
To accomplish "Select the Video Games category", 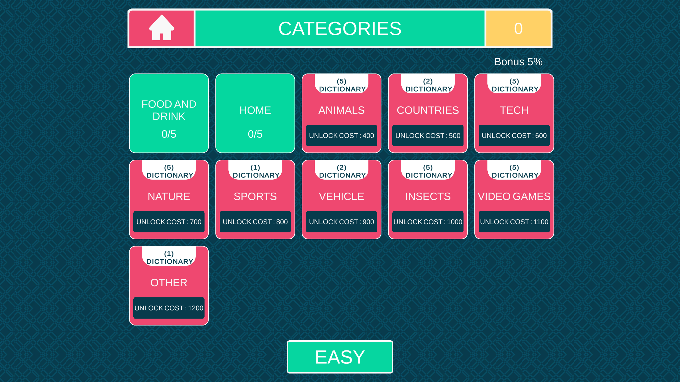I will pos(514,197).
